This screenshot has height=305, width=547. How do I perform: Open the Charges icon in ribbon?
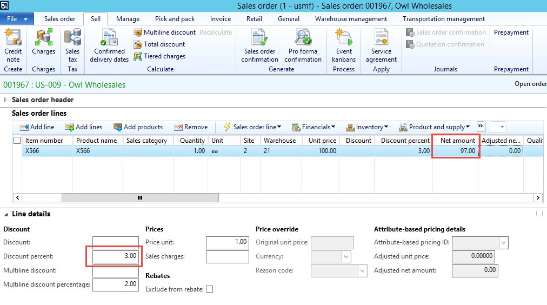point(43,39)
